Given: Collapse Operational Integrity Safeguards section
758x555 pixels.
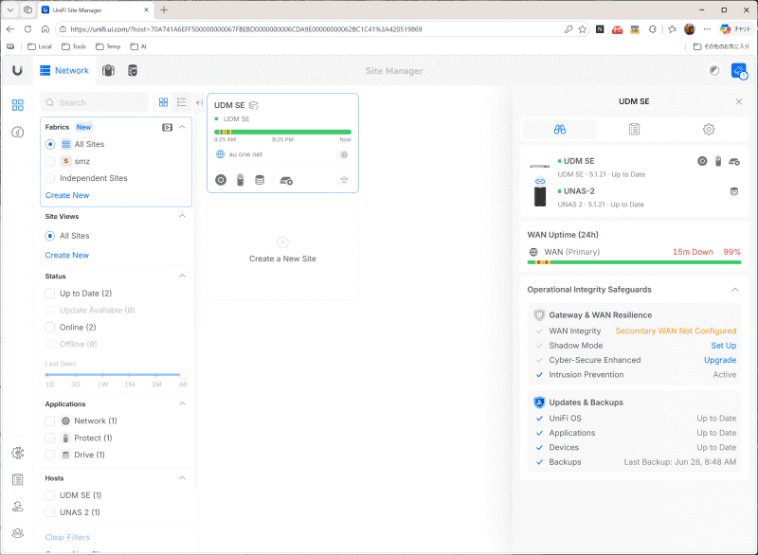Looking at the screenshot, I should pyautogui.click(x=735, y=290).
